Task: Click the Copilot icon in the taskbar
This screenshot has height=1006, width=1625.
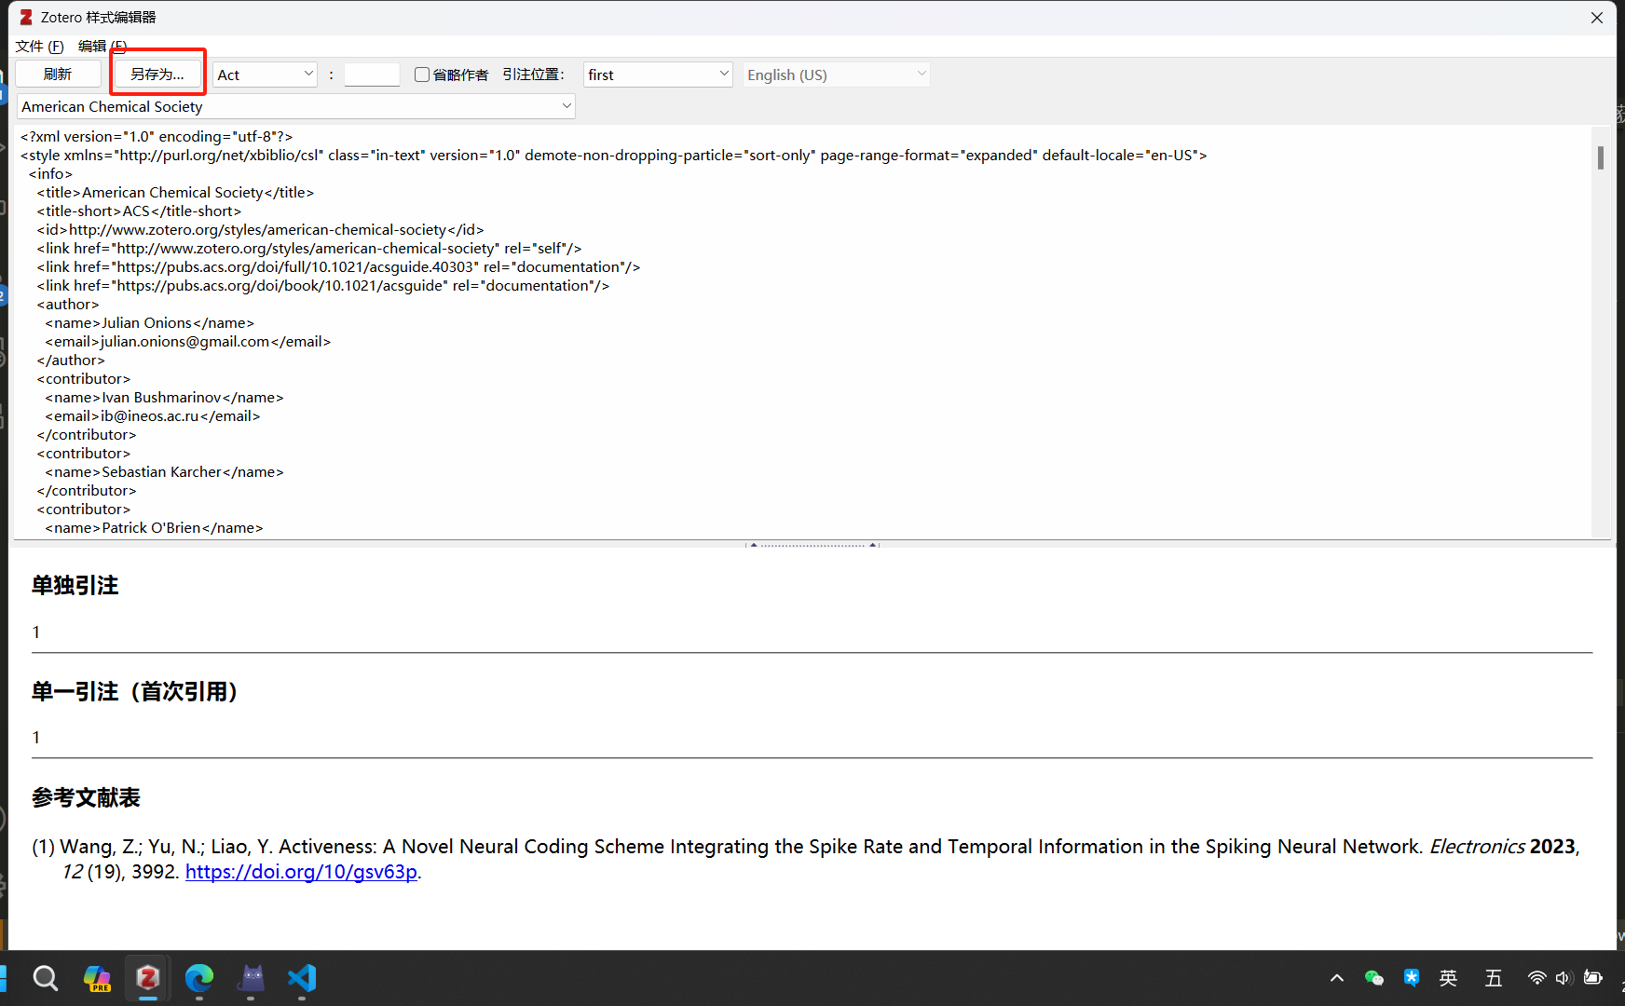Action: [x=97, y=978]
